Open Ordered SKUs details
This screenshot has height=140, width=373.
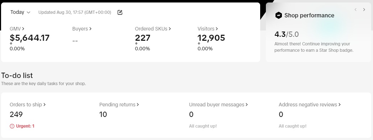point(153,29)
